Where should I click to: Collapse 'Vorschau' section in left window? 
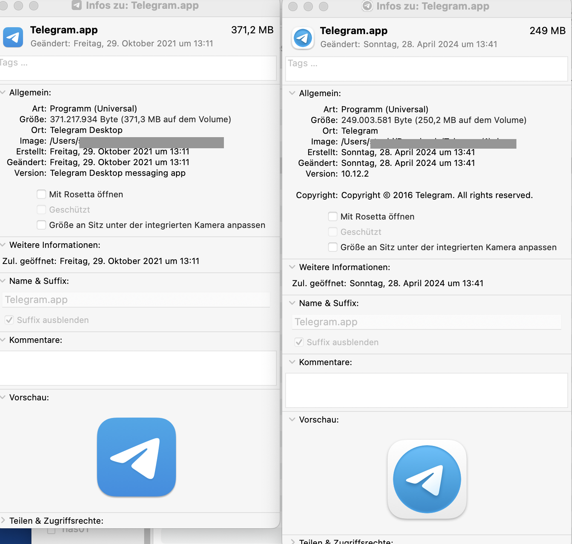(2, 397)
